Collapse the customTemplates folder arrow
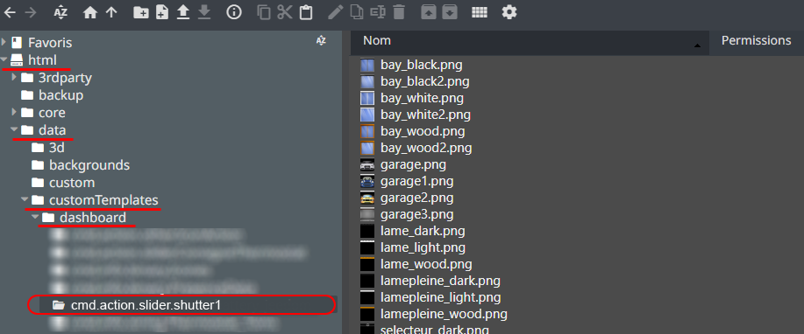Viewport: 804px width, 334px height. click(25, 199)
